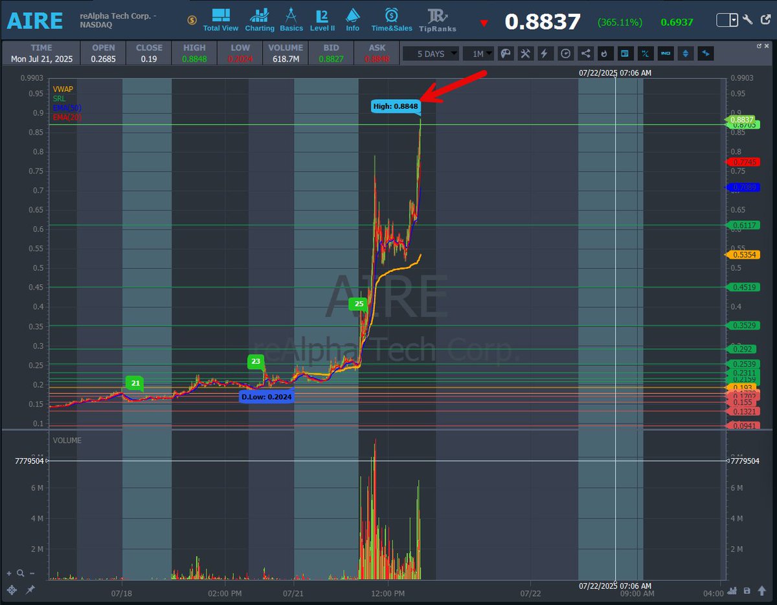This screenshot has width=777, height=605.
Task: Click the zoom out minus icon
Action: coord(32,574)
